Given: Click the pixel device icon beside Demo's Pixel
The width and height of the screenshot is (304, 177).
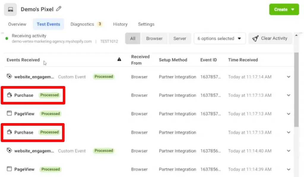Looking at the screenshot, I should point(10,9).
